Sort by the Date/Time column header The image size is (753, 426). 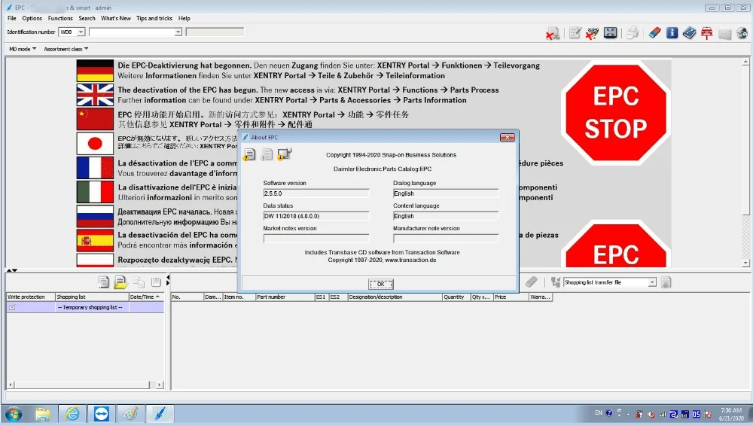coord(147,297)
